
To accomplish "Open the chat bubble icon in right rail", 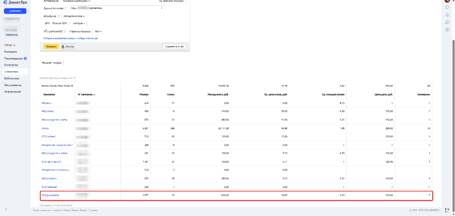I will coord(447,7).
